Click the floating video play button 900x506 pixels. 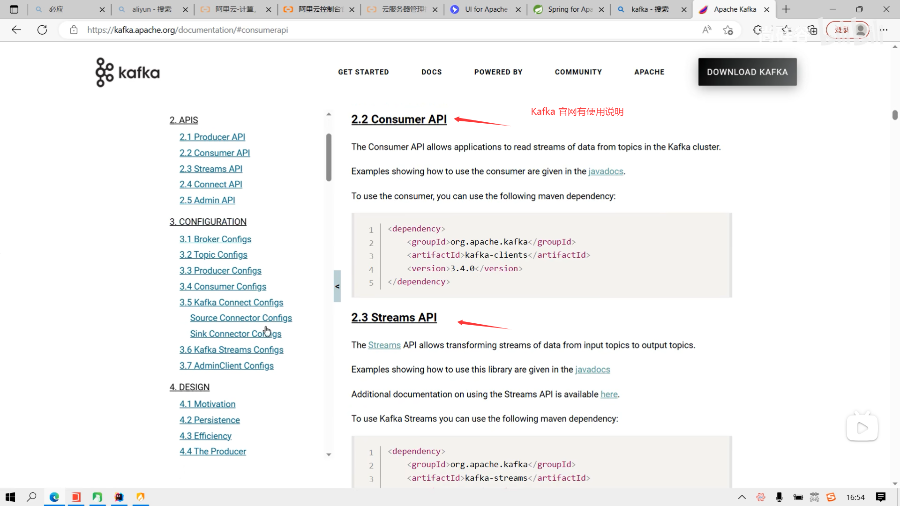tap(862, 428)
